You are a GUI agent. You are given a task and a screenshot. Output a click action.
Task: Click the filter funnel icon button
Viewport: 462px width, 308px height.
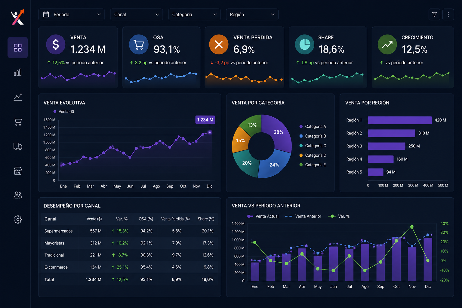click(x=434, y=14)
